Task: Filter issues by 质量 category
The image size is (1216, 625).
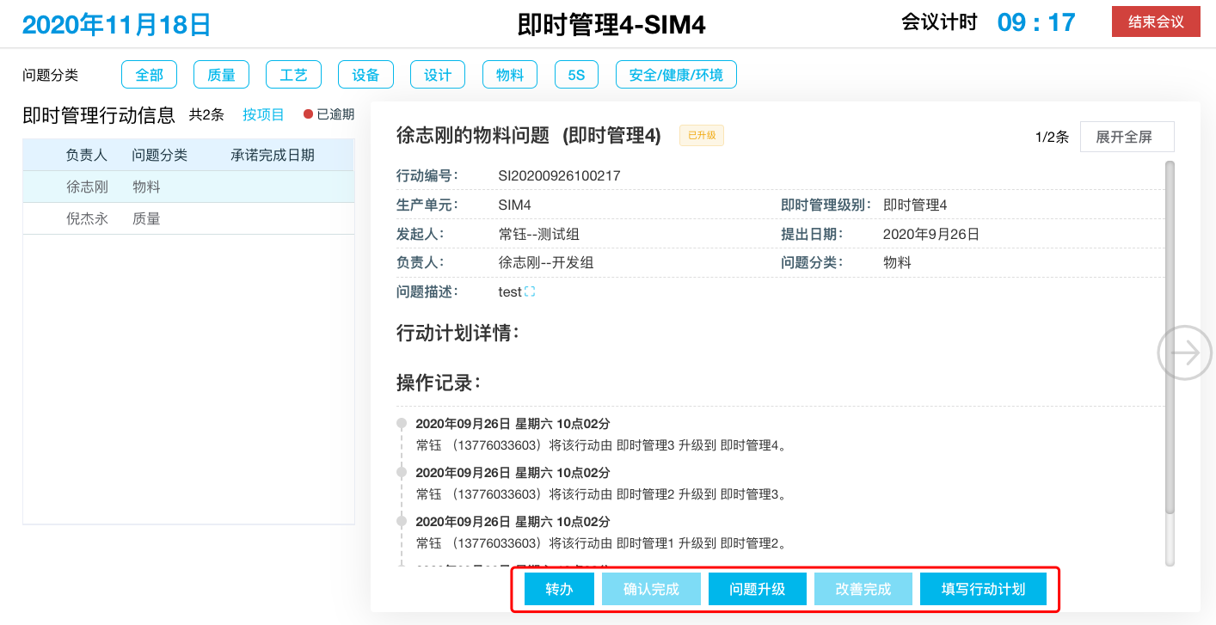Action: (221, 75)
